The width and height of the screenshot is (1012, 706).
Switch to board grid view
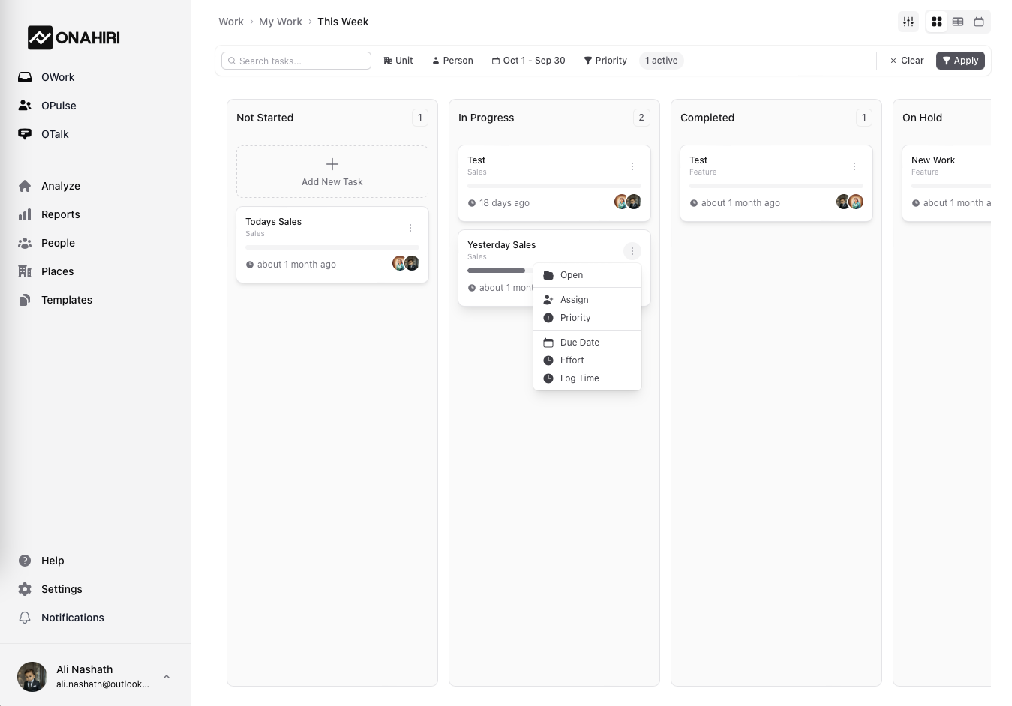pos(937,22)
